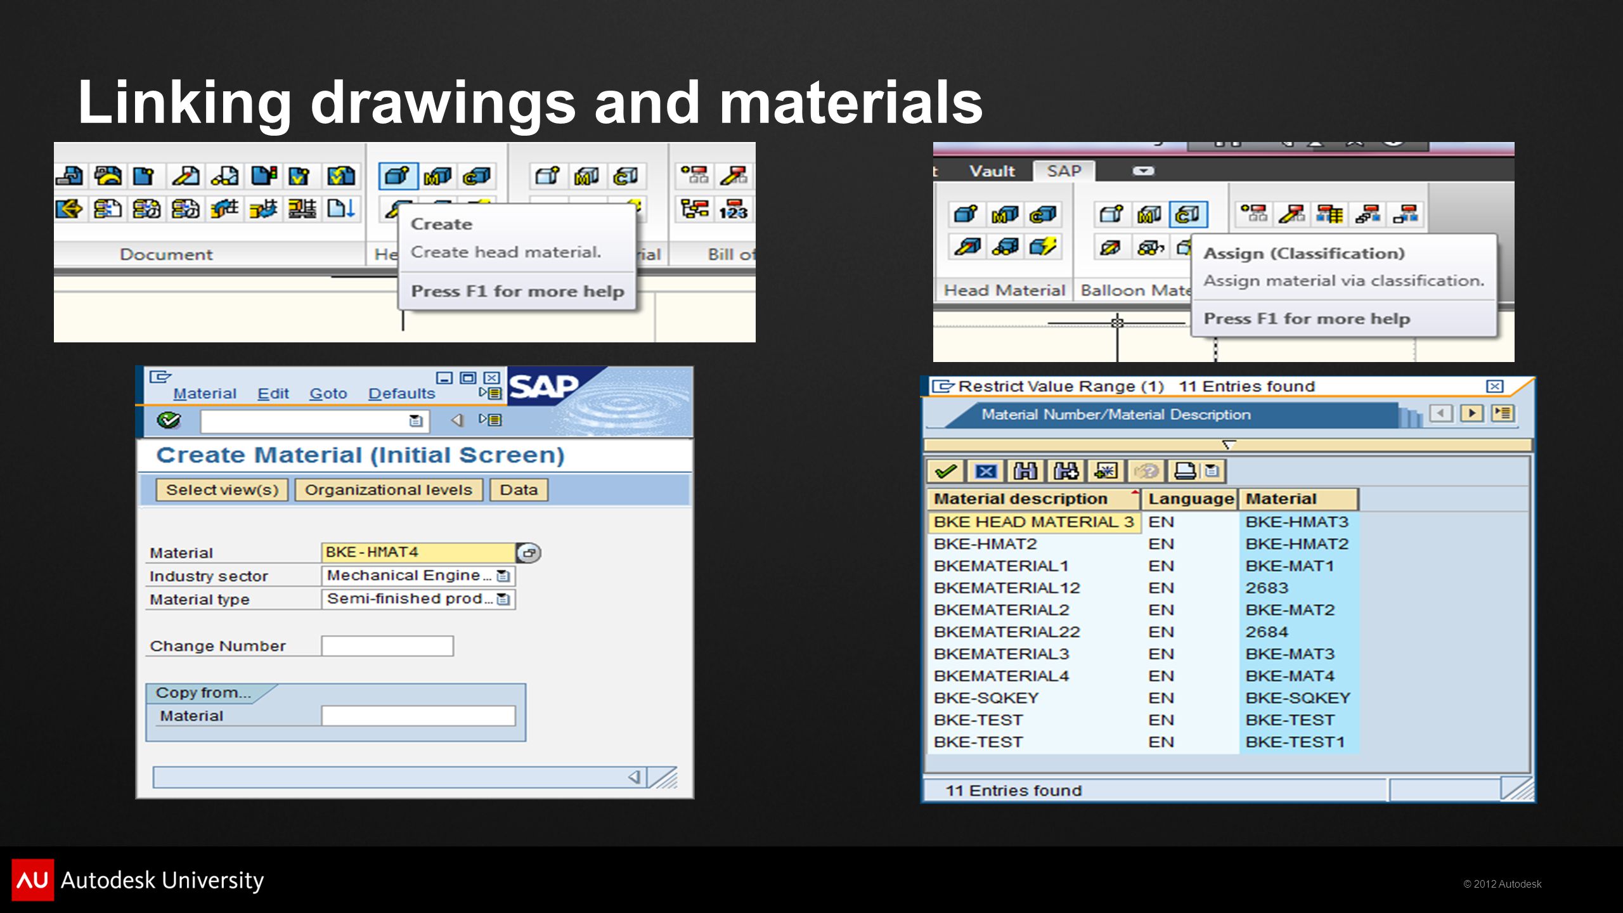Screen dimensions: 1623x913
Task: Expand the restrictions triangle below the Material Number tab
Action: coord(1229,444)
